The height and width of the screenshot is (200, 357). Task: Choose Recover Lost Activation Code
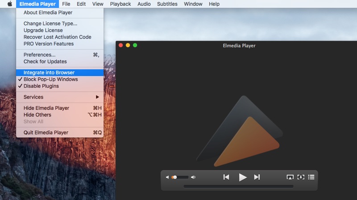(x=60, y=37)
